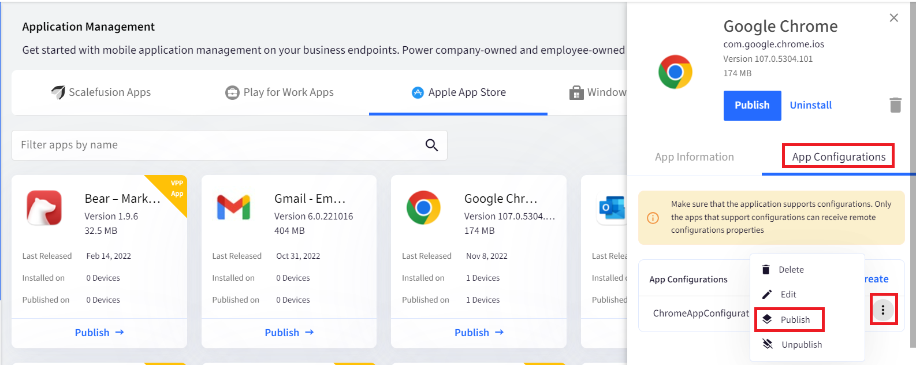
Task: Click Publish link on Google Chrome card
Action: click(479, 333)
